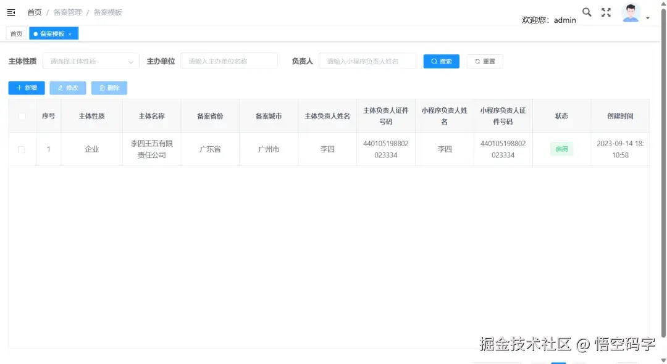Image resolution: width=667 pixels, height=364 pixels.
Task: Switch to the 首页 tab
Action: click(16, 33)
